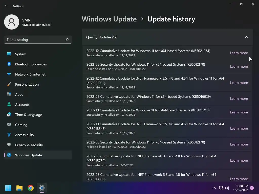Open the clock and date 12/19/2022
259x194 pixels.
(241, 188)
